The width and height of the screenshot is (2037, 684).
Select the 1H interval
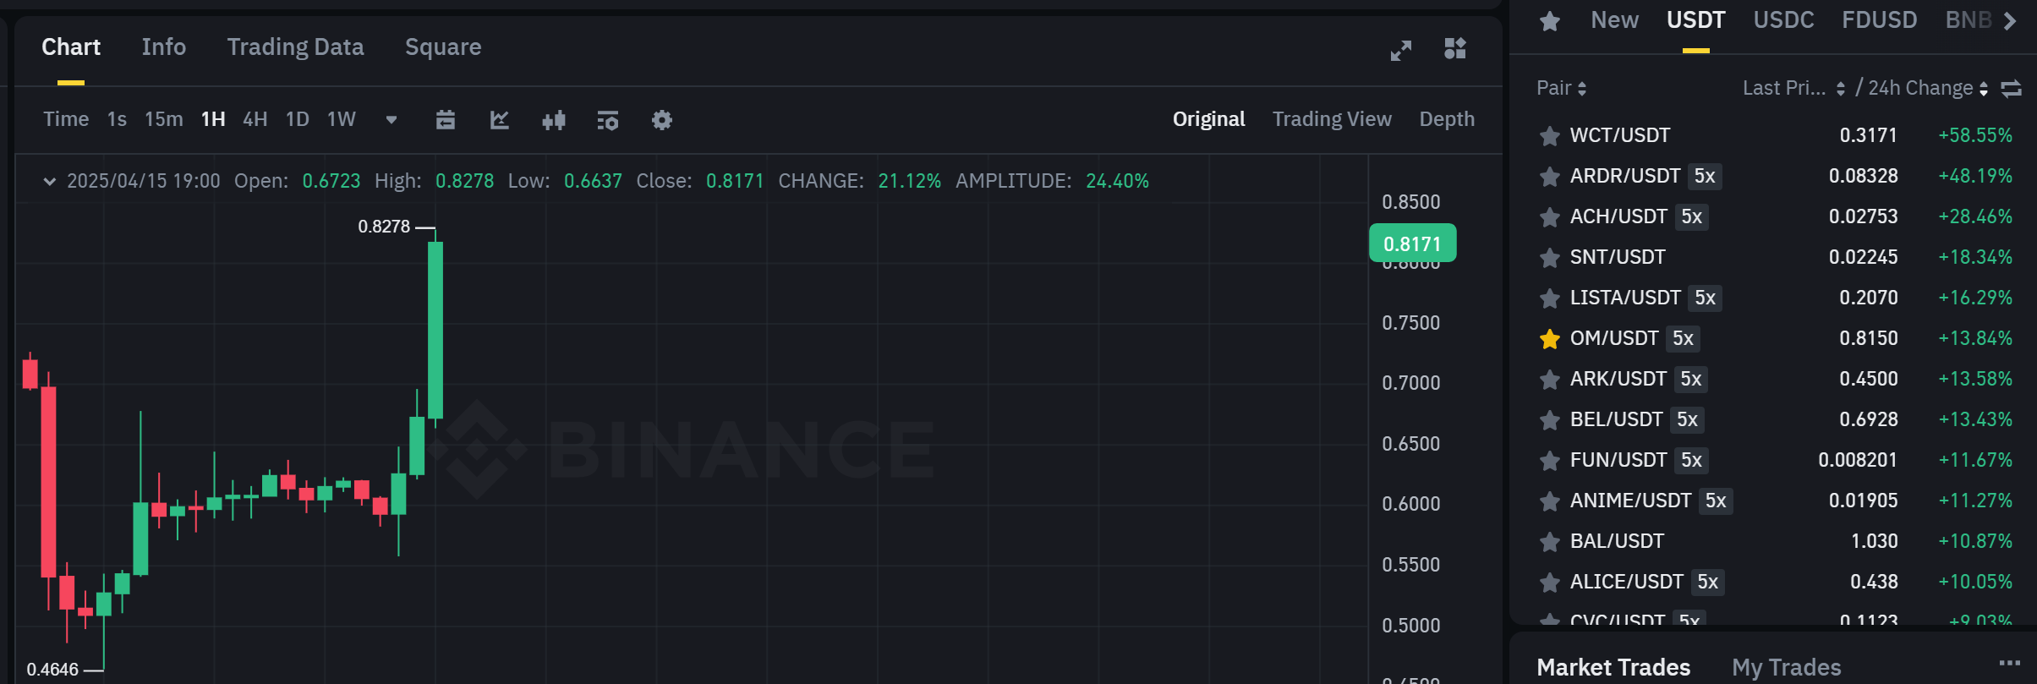tap(213, 119)
